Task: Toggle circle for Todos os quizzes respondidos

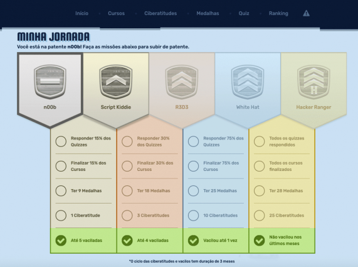Action: [260, 141]
